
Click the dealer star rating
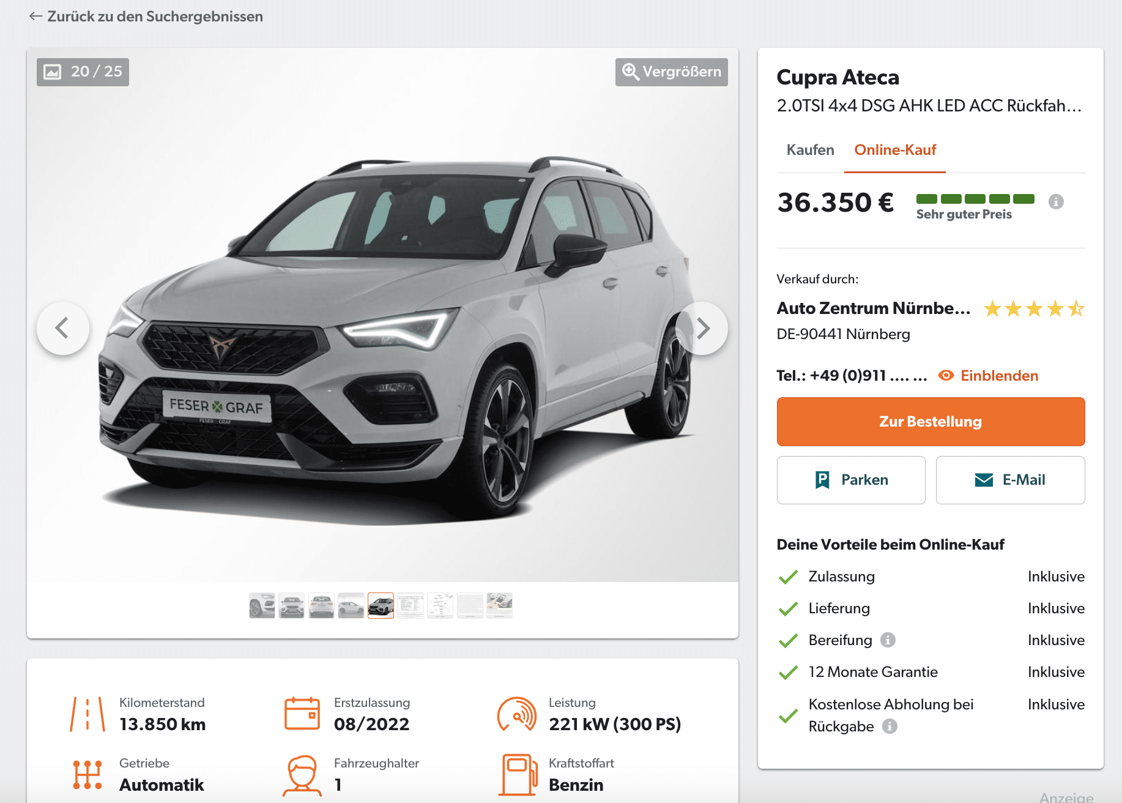1034,308
